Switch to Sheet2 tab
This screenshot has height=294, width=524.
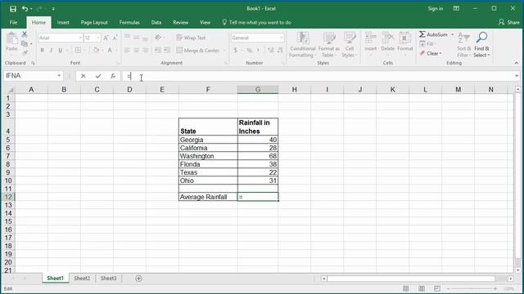pyautogui.click(x=82, y=278)
